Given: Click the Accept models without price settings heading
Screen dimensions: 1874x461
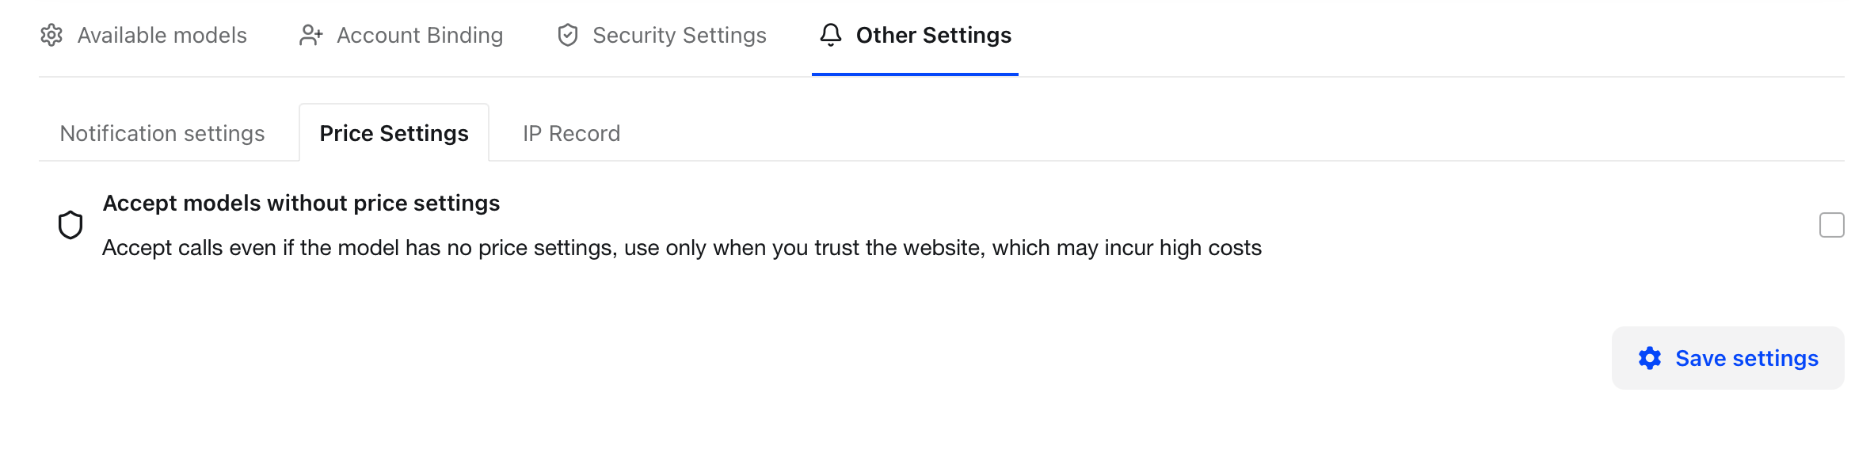Looking at the screenshot, I should click(300, 203).
